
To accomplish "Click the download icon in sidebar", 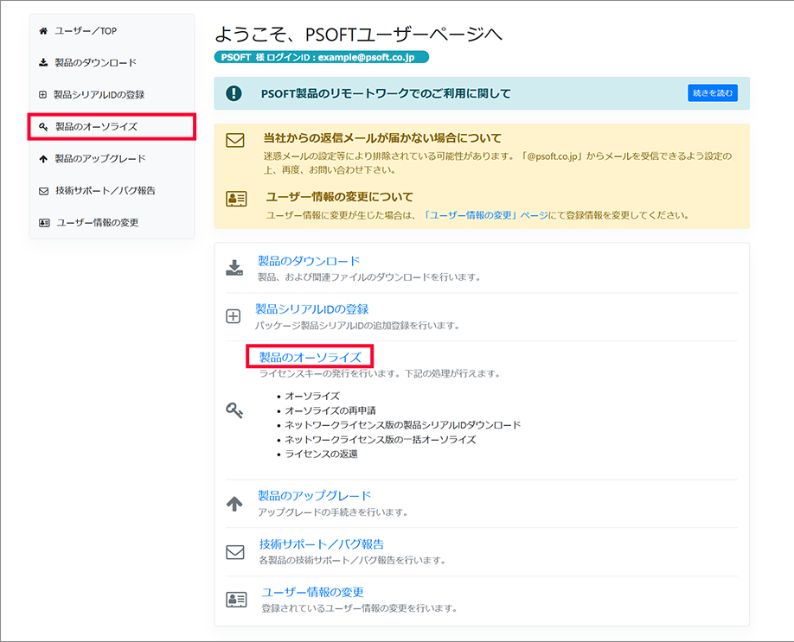I will point(43,63).
